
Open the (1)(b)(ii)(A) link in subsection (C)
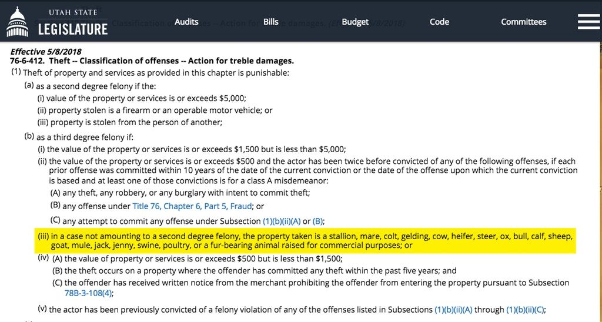click(x=282, y=222)
